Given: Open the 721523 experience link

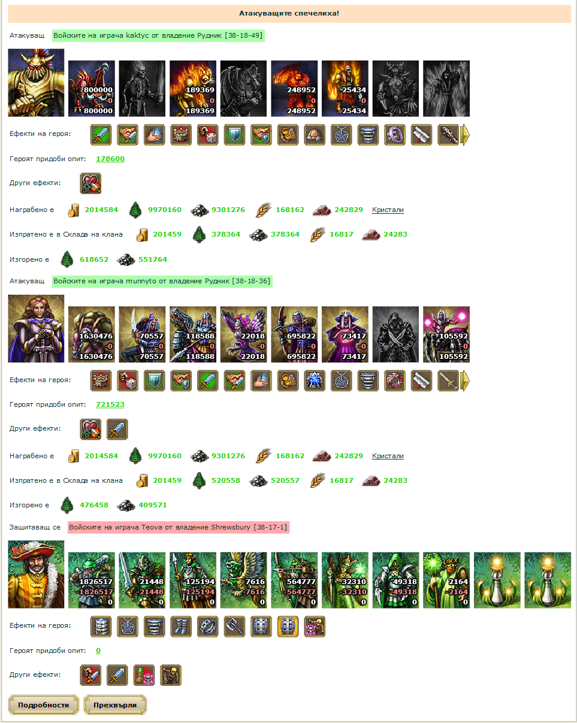Looking at the screenshot, I should (110, 405).
